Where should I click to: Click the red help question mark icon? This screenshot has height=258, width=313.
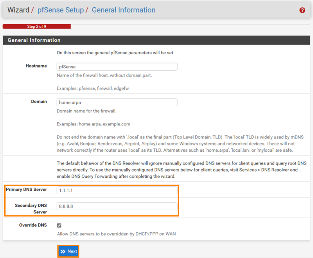pyautogui.click(x=302, y=11)
